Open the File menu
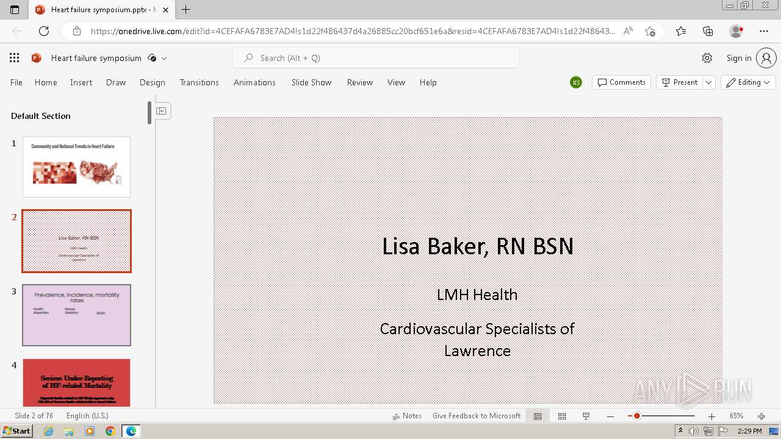Viewport: 781px width, 439px height. tap(16, 82)
